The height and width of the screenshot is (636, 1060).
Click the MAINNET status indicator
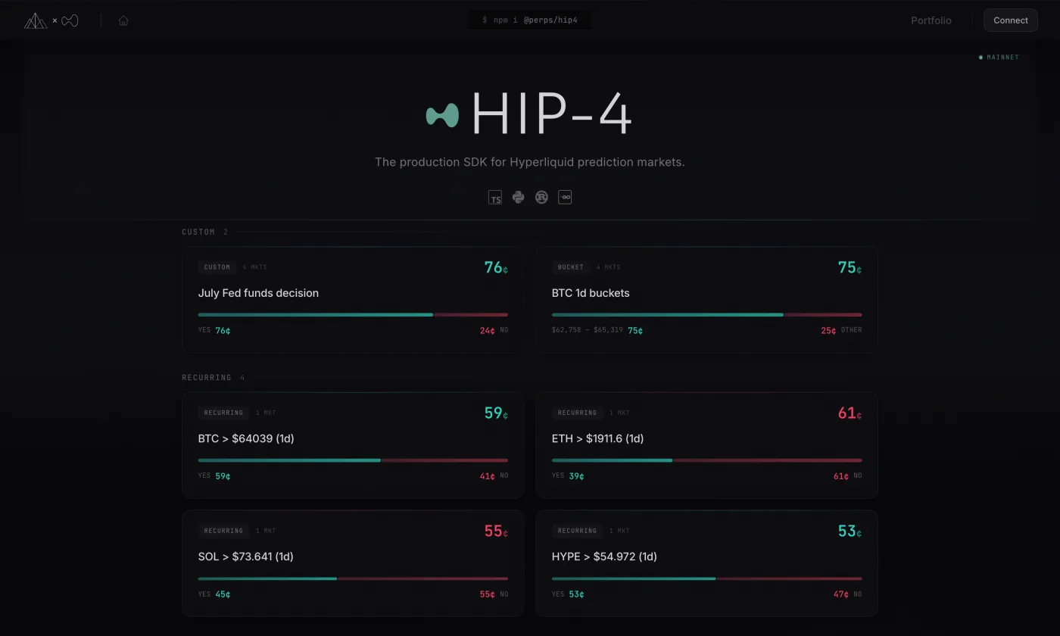point(999,58)
